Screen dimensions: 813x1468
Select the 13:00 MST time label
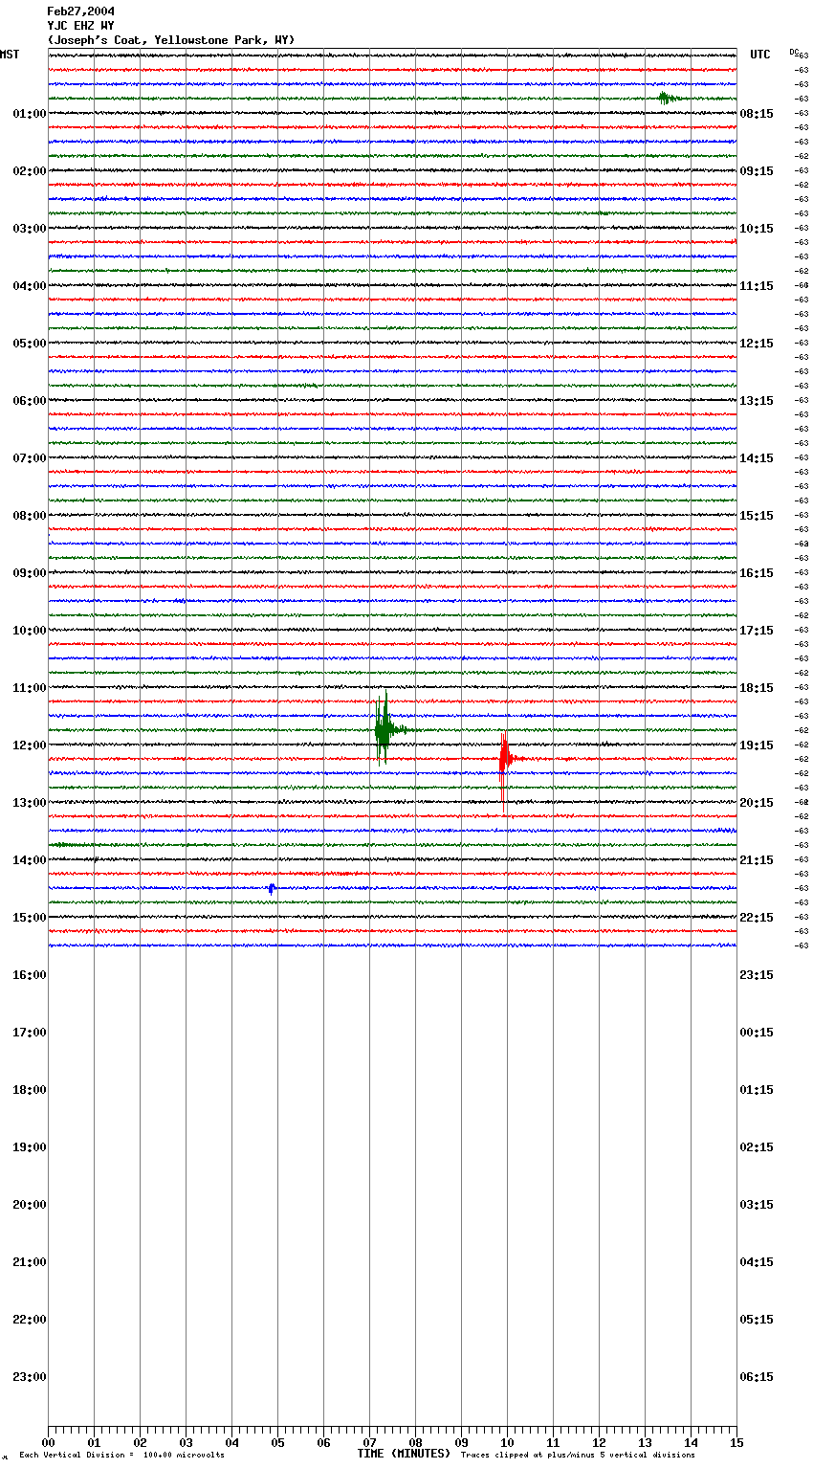pyautogui.click(x=30, y=803)
